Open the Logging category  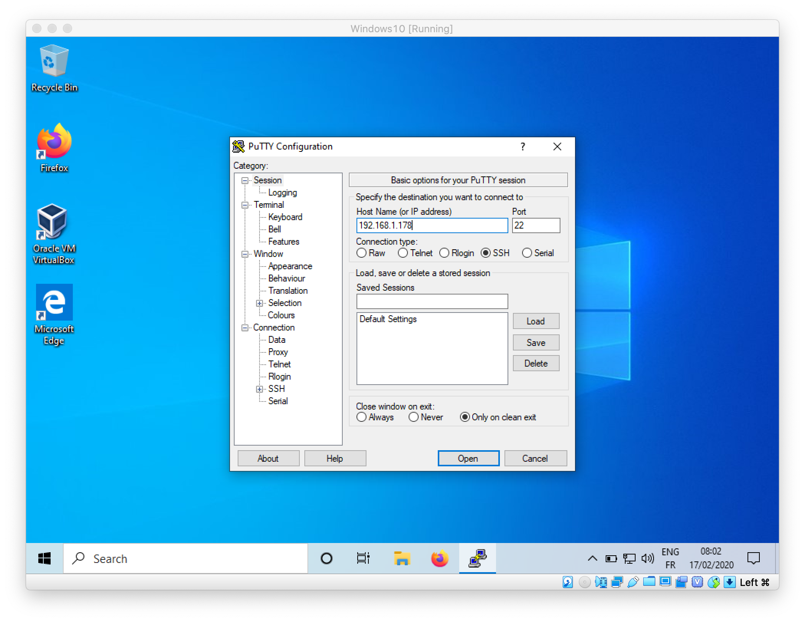283,193
